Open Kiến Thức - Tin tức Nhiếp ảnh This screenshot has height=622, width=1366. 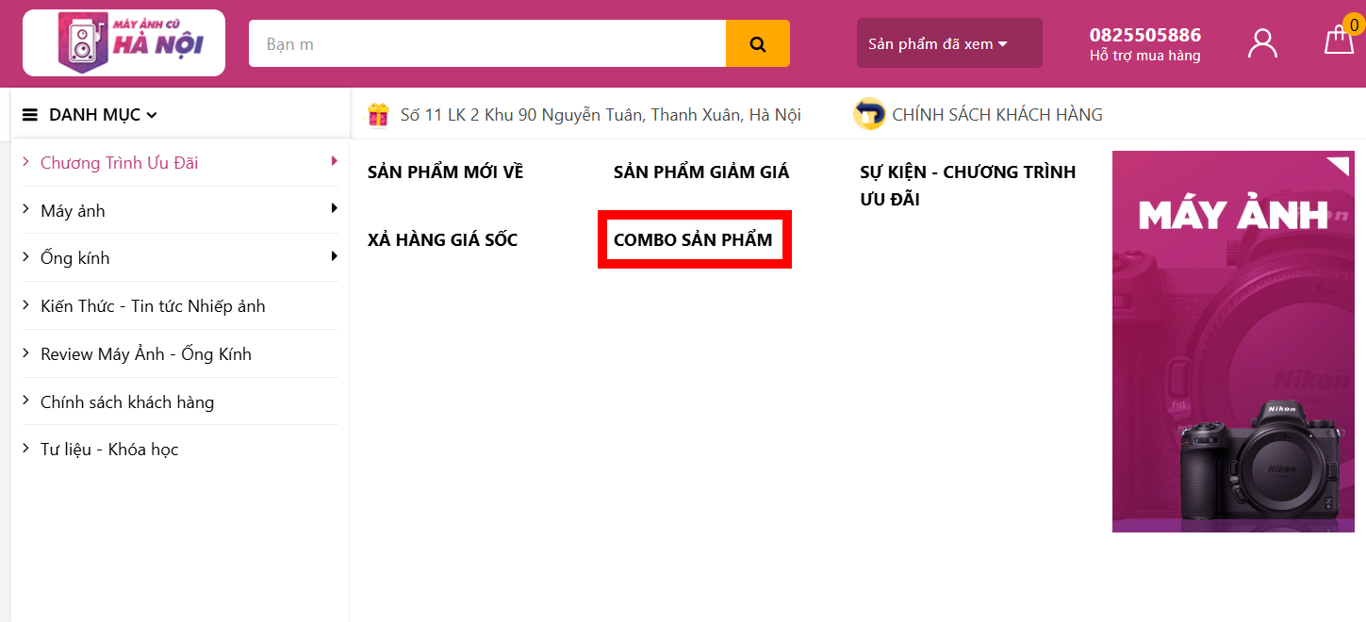point(153,306)
